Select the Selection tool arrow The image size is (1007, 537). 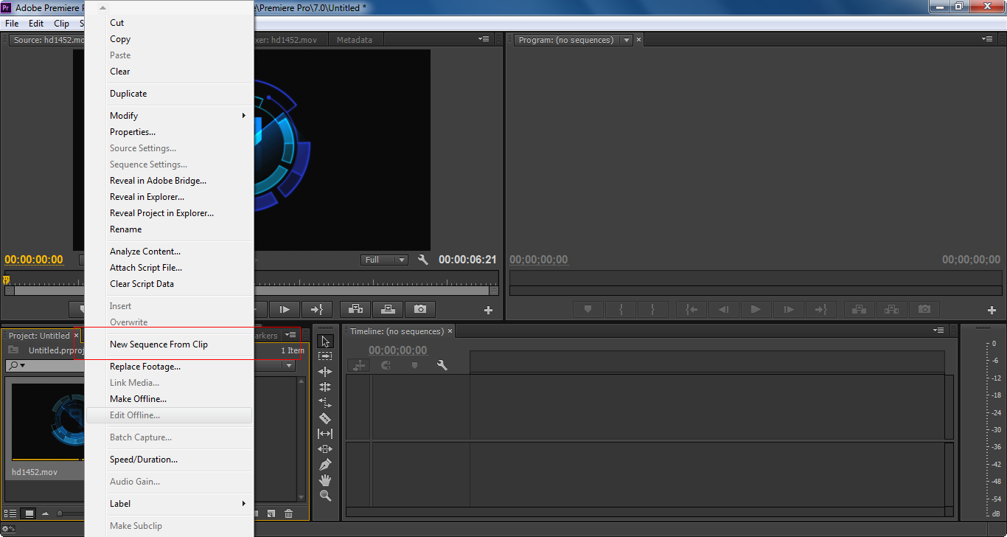tap(325, 342)
